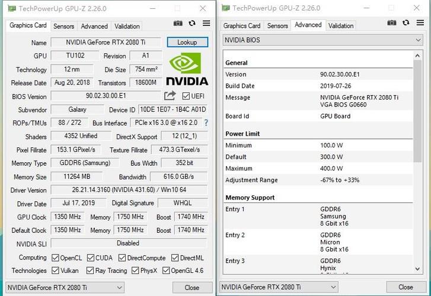The height and width of the screenshot is (296, 431).
Task: Click Entry 1 memory support row
Action: [318, 216]
